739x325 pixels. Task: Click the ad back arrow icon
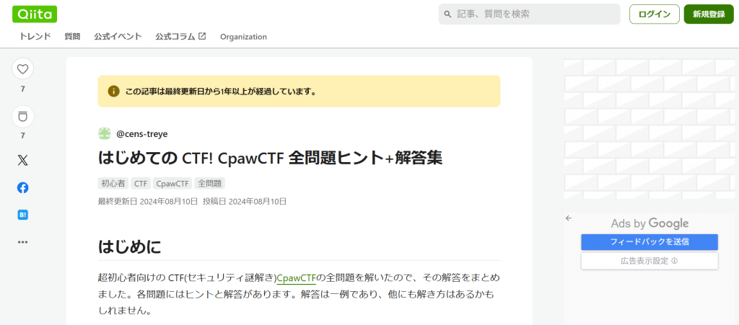coord(569,218)
